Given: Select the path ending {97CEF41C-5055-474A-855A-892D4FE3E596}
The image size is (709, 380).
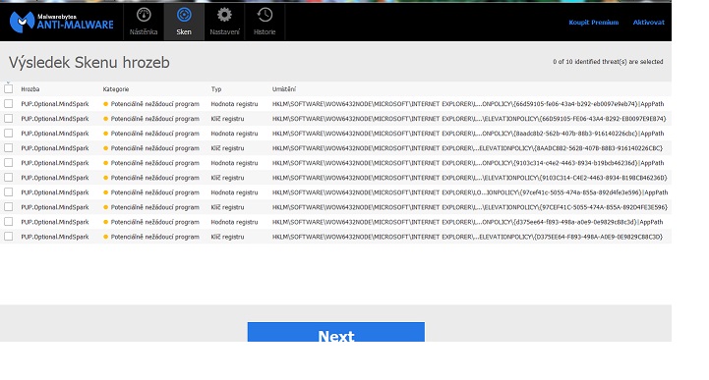Looking at the screenshot, I should (x=470, y=207).
